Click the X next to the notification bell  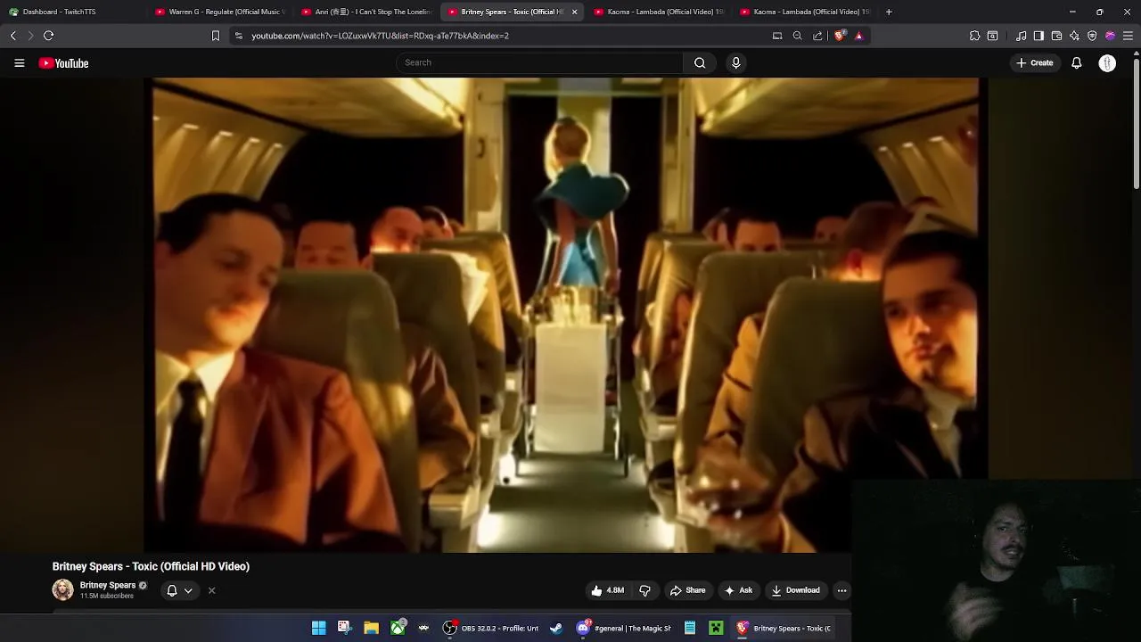tap(211, 590)
